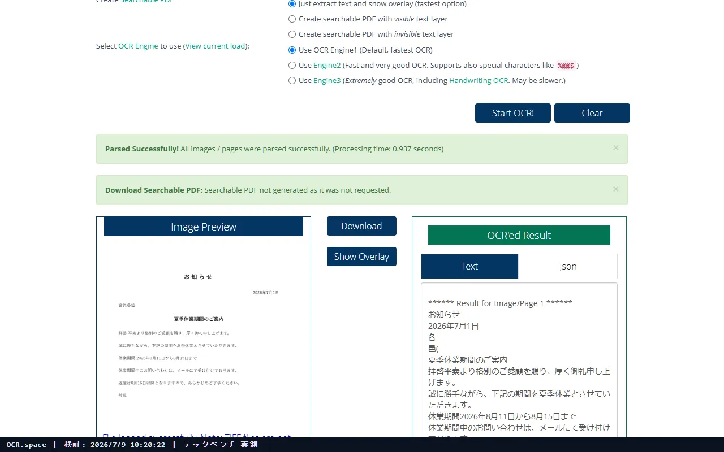724x452 pixels.
Task: Click the OCR.space status bar label
Action: pyautogui.click(x=26, y=445)
